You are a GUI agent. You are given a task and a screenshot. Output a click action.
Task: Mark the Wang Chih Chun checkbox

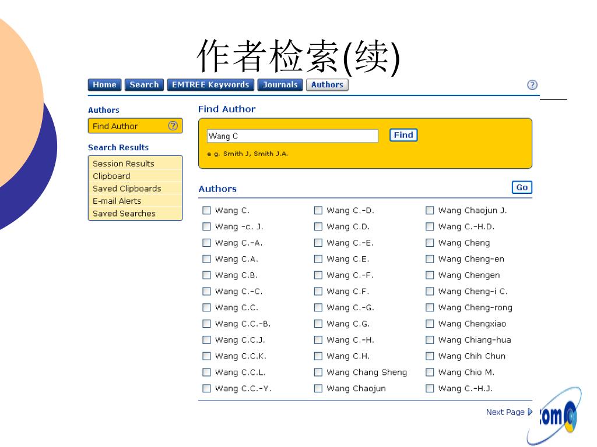click(x=430, y=356)
